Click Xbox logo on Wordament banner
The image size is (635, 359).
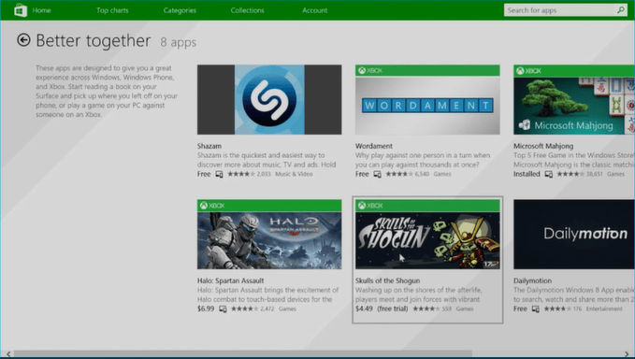[362, 70]
